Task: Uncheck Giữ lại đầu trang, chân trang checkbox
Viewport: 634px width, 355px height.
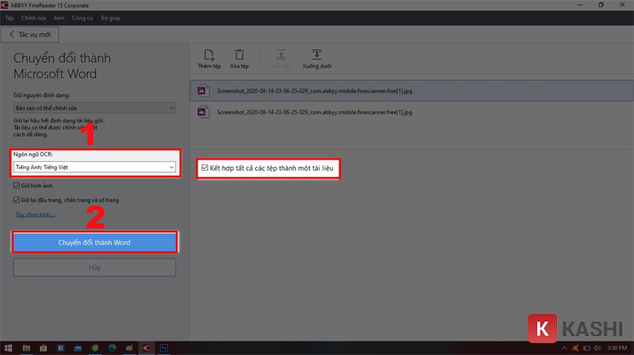Action: pos(17,200)
